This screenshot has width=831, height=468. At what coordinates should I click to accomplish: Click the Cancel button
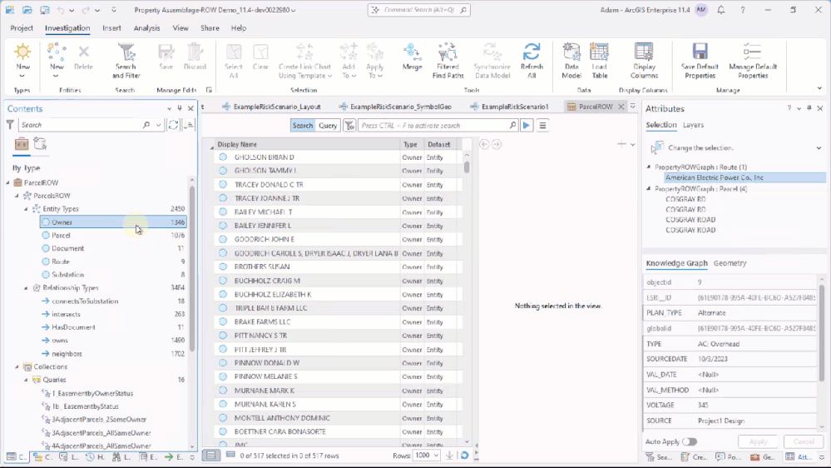point(804,441)
